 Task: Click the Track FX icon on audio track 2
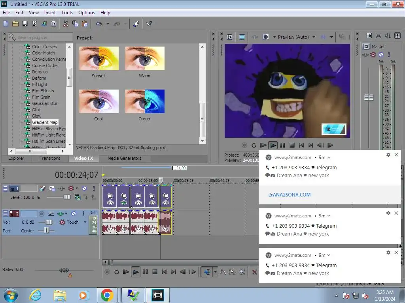61,213
